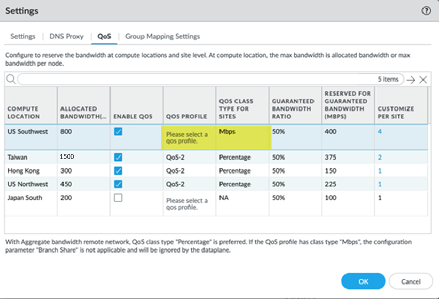Image resolution: width=439 pixels, height=299 pixels.
Task: Uncheck Enable QoS for US Southwest
Action: coord(118,132)
